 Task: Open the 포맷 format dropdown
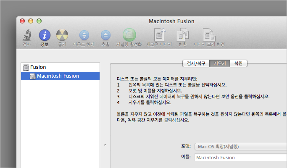tap(241, 147)
